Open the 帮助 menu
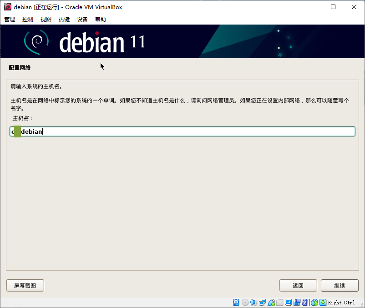 click(101, 19)
